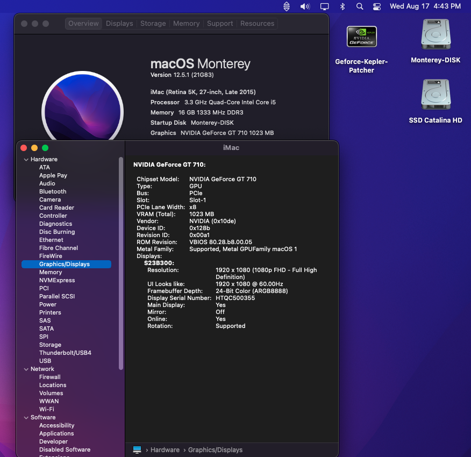Image resolution: width=471 pixels, height=457 pixels.
Task: Select Apple Pay in the sidebar
Action: click(53, 175)
